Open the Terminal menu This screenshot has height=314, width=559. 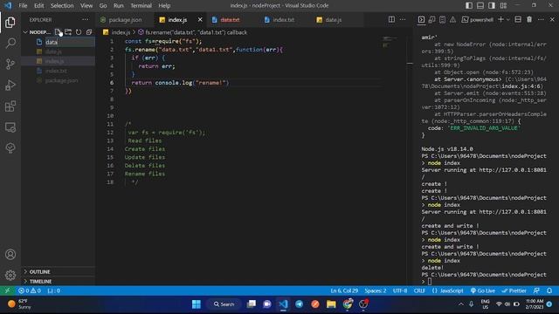coord(141,5)
